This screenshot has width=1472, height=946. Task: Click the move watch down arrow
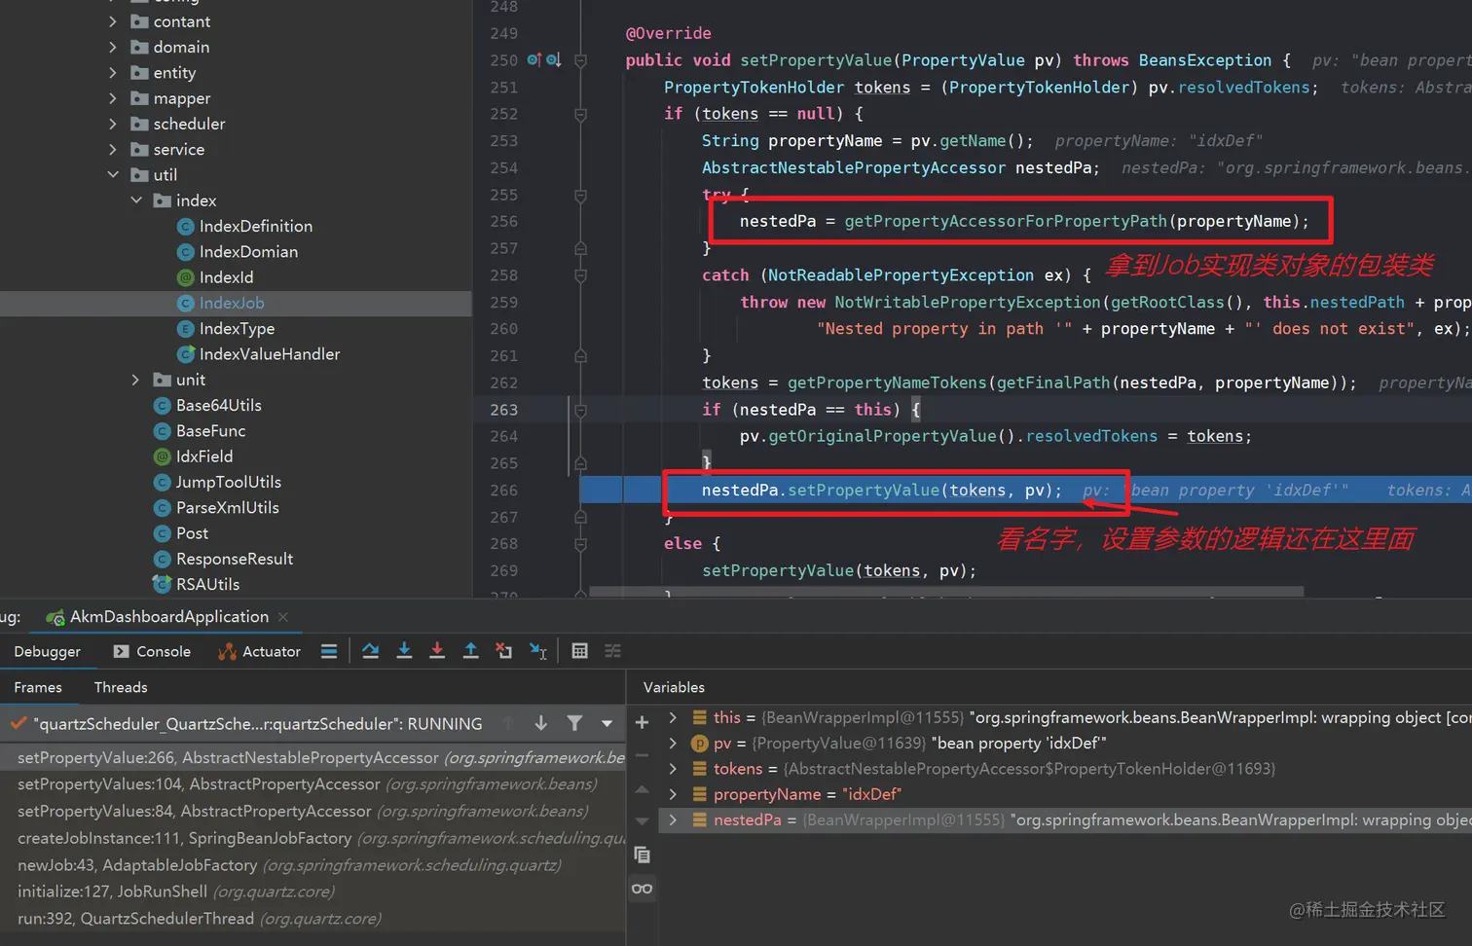click(x=642, y=821)
